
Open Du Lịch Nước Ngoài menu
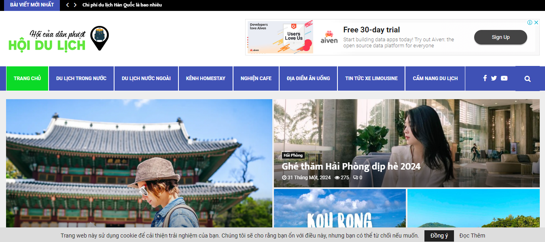click(146, 79)
